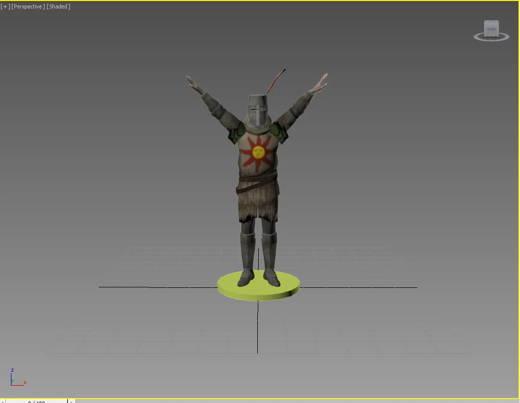Click the time slider previous frame arrow

pyautogui.click(x=2, y=401)
